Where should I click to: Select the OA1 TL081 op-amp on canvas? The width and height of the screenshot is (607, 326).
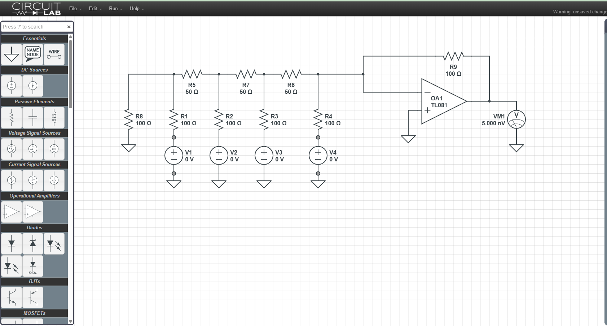(444, 101)
